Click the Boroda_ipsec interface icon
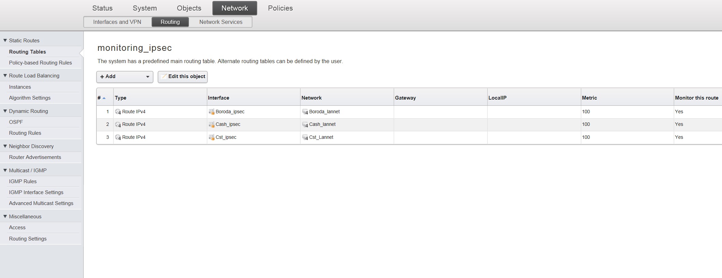 (211, 112)
